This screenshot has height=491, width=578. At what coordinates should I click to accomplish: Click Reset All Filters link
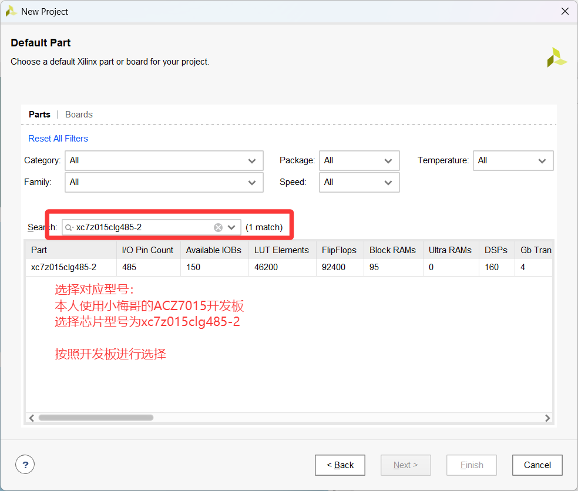click(x=58, y=139)
